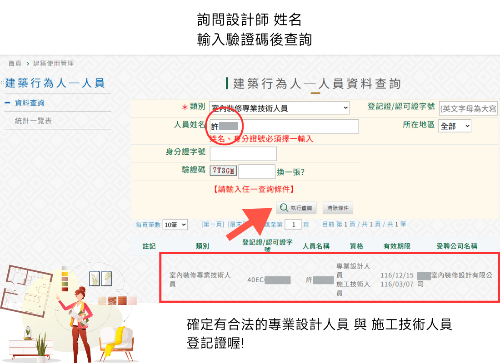Click the 建築行為人一人員 sidebar heading
The width and height of the screenshot is (500, 363).
tap(55, 83)
